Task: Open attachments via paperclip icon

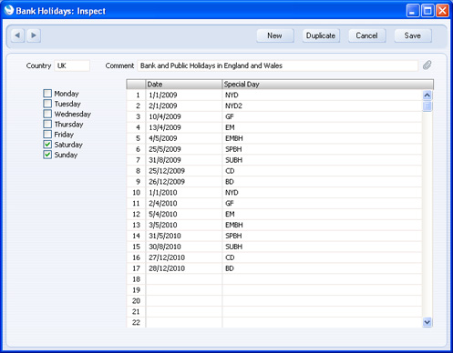Action: tap(427, 66)
